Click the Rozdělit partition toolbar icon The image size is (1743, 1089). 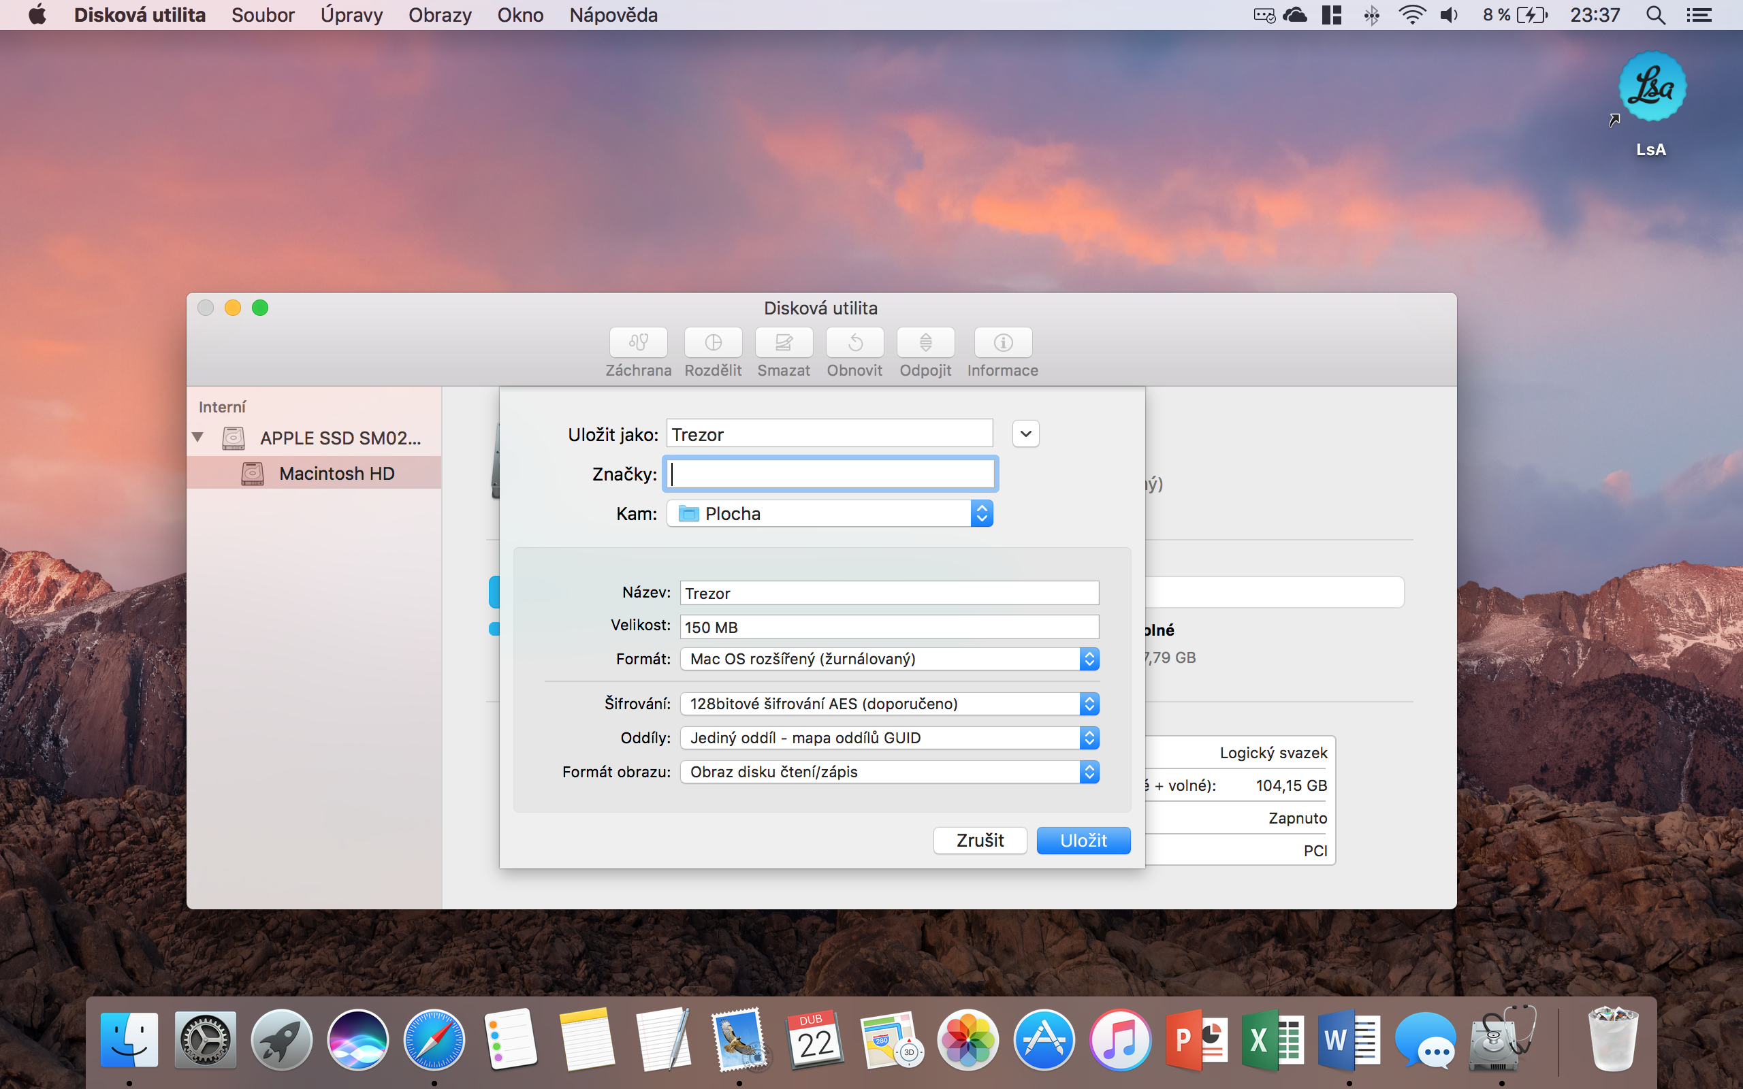(x=712, y=343)
